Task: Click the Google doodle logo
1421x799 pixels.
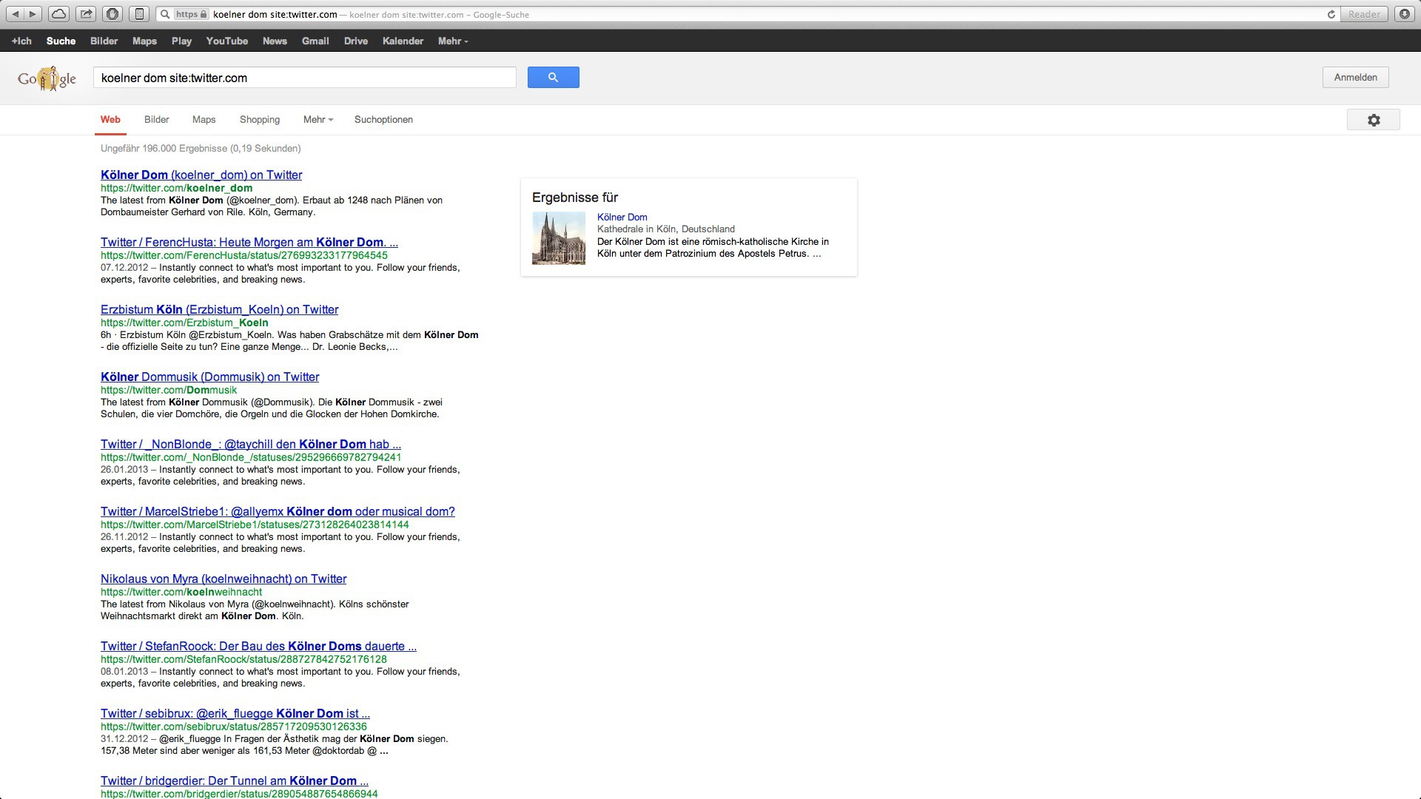Action: (47, 78)
